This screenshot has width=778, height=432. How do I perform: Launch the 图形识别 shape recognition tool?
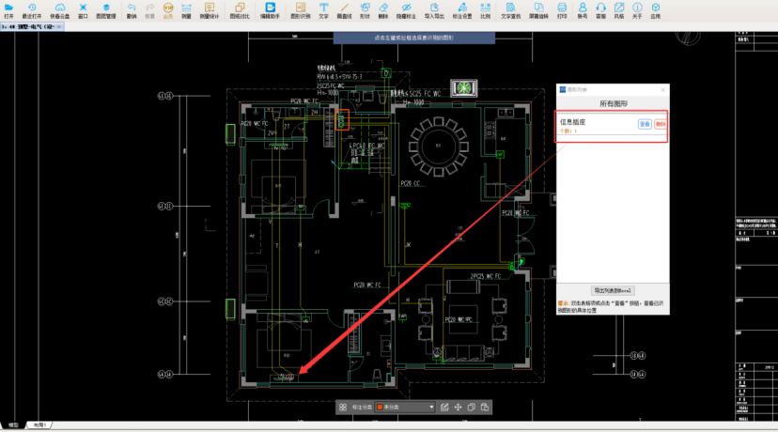point(299,9)
